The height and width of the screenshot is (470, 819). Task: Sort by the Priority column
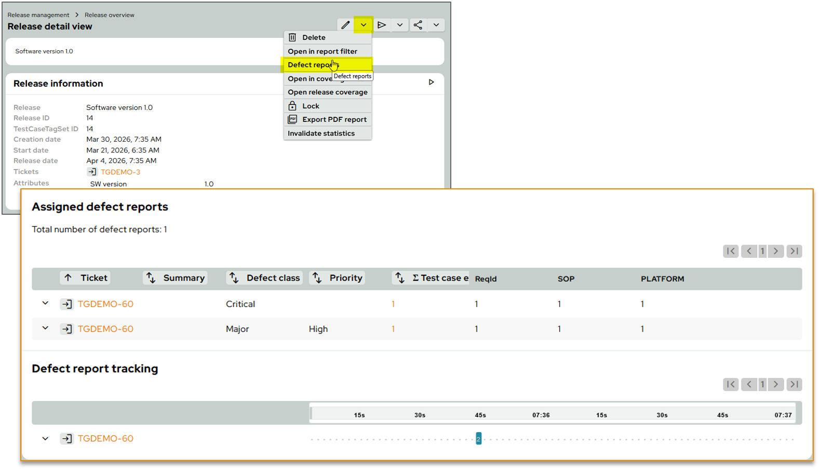click(337, 278)
